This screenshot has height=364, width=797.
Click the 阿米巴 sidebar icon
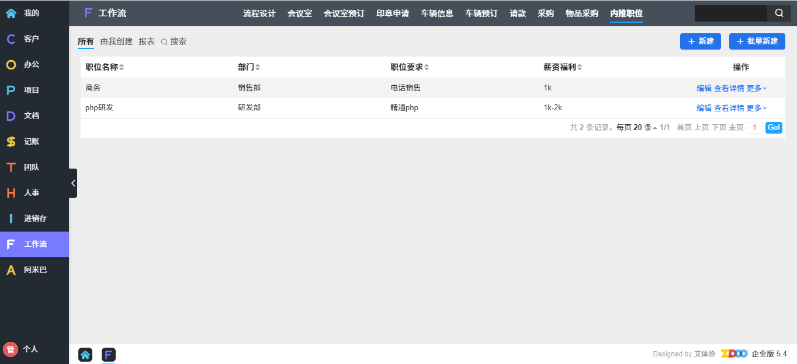coord(11,270)
